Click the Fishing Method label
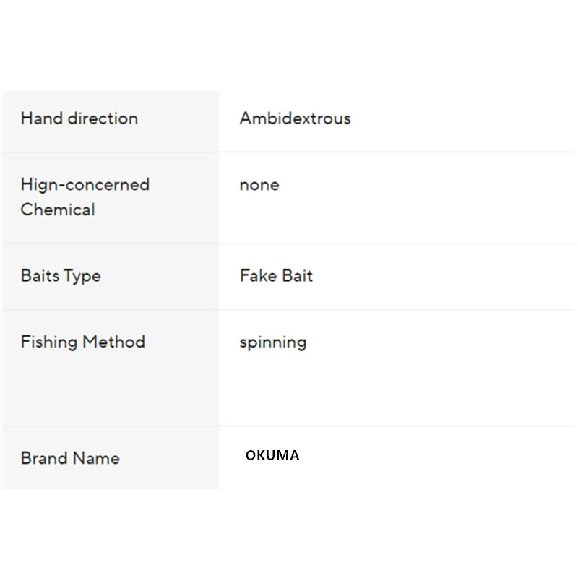Screen dimensions: 578x578 pos(82,342)
